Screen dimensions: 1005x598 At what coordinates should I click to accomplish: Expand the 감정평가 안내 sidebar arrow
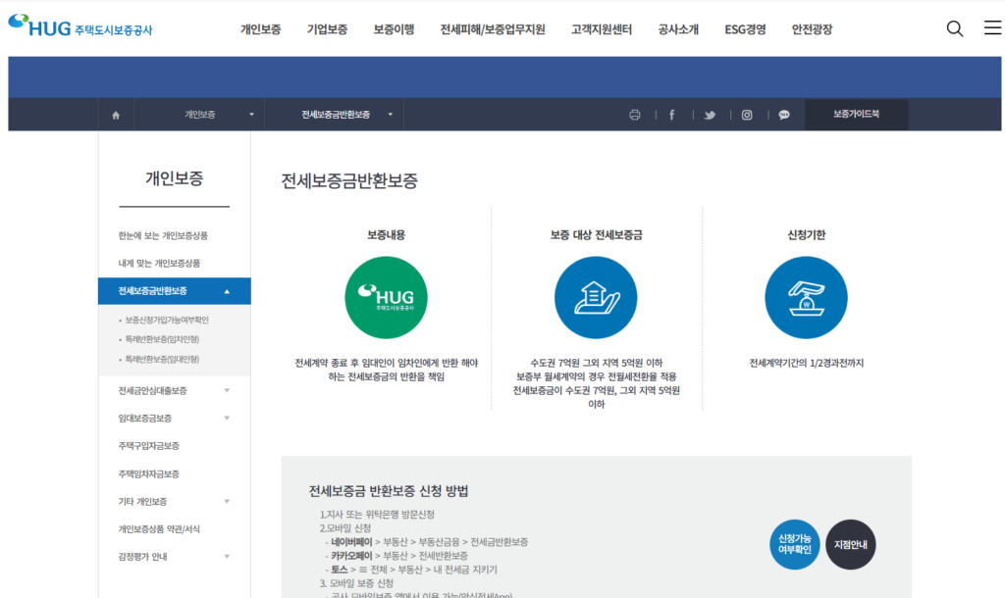tap(227, 557)
